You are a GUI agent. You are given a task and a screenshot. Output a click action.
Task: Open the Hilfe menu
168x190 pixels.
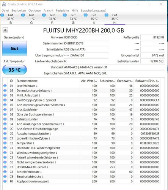tap(75, 11)
